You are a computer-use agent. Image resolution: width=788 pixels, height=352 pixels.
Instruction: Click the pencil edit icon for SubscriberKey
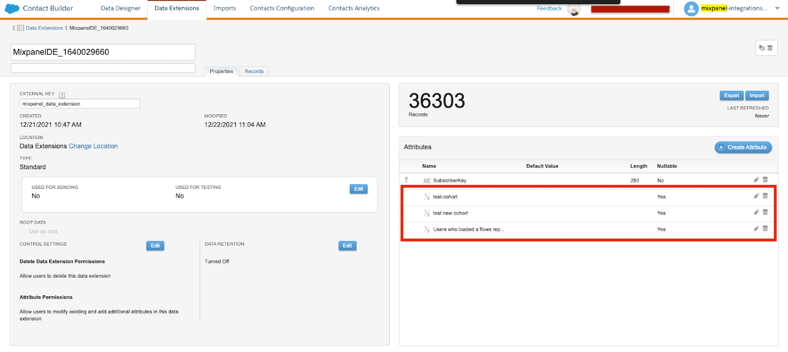coord(756,180)
